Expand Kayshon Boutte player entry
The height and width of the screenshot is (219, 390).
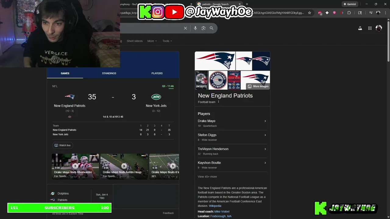[x=232, y=165]
